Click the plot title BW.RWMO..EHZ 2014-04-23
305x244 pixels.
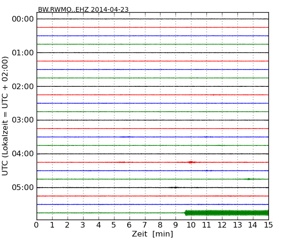pos(83,9)
